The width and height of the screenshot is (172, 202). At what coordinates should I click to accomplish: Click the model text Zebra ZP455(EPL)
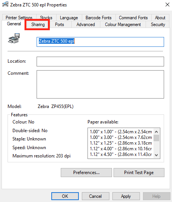click(55, 106)
